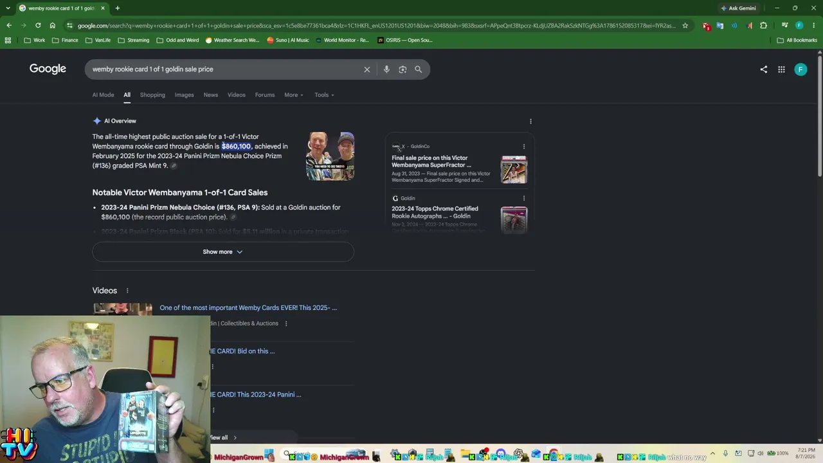This screenshot has width=823, height=463.
Task: Open the Chrome profile avatar in toolbar
Action: click(799, 26)
